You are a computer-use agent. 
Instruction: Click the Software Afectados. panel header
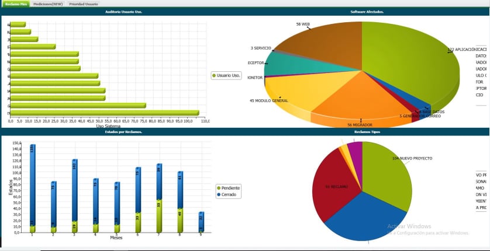(x=367, y=12)
